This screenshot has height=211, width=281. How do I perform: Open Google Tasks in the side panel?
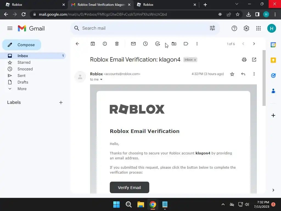tap(273, 76)
